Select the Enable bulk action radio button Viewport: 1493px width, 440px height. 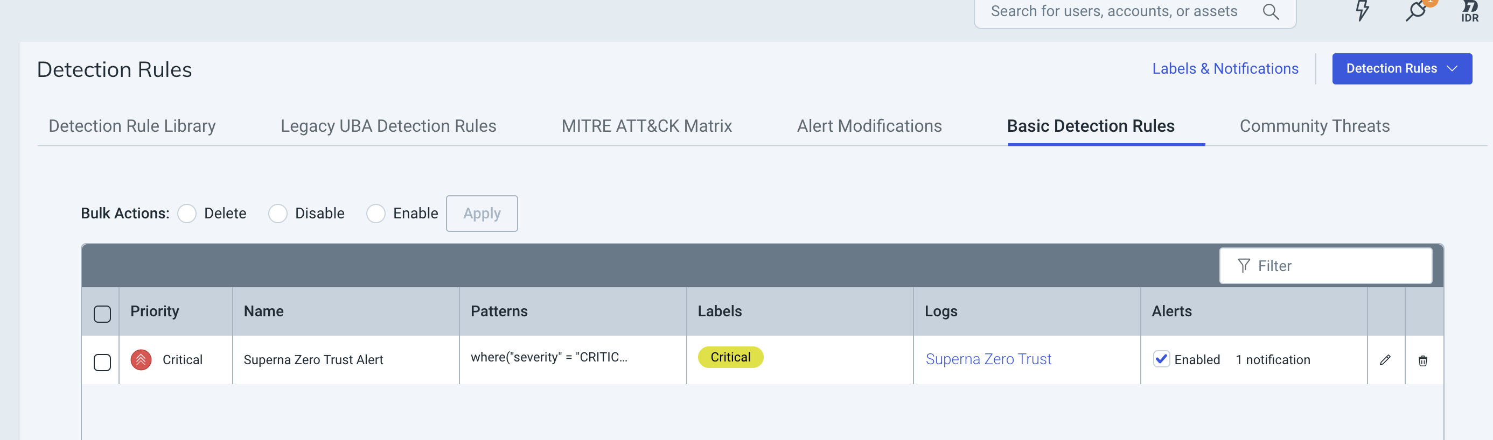click(x=376, y=214)
